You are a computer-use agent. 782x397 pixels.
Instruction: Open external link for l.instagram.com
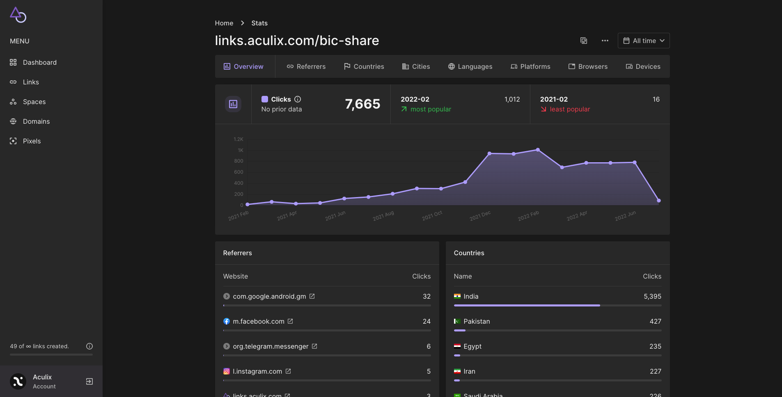[x=288, y=371]
